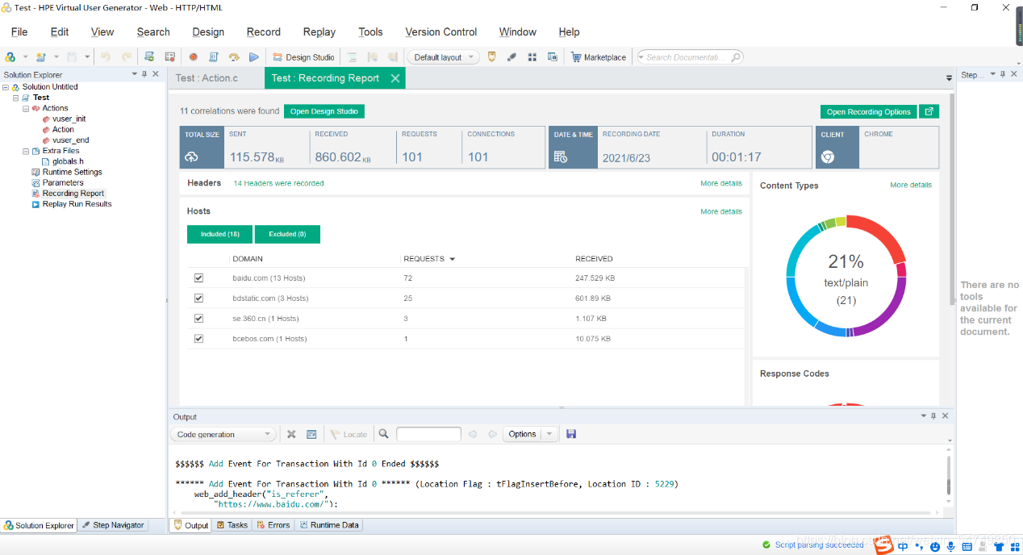This screenshot has height=555, width=1023.
Task: Untick the bcebos.com host checkbox
Action: pyautogui.click(x=198, y=339)
